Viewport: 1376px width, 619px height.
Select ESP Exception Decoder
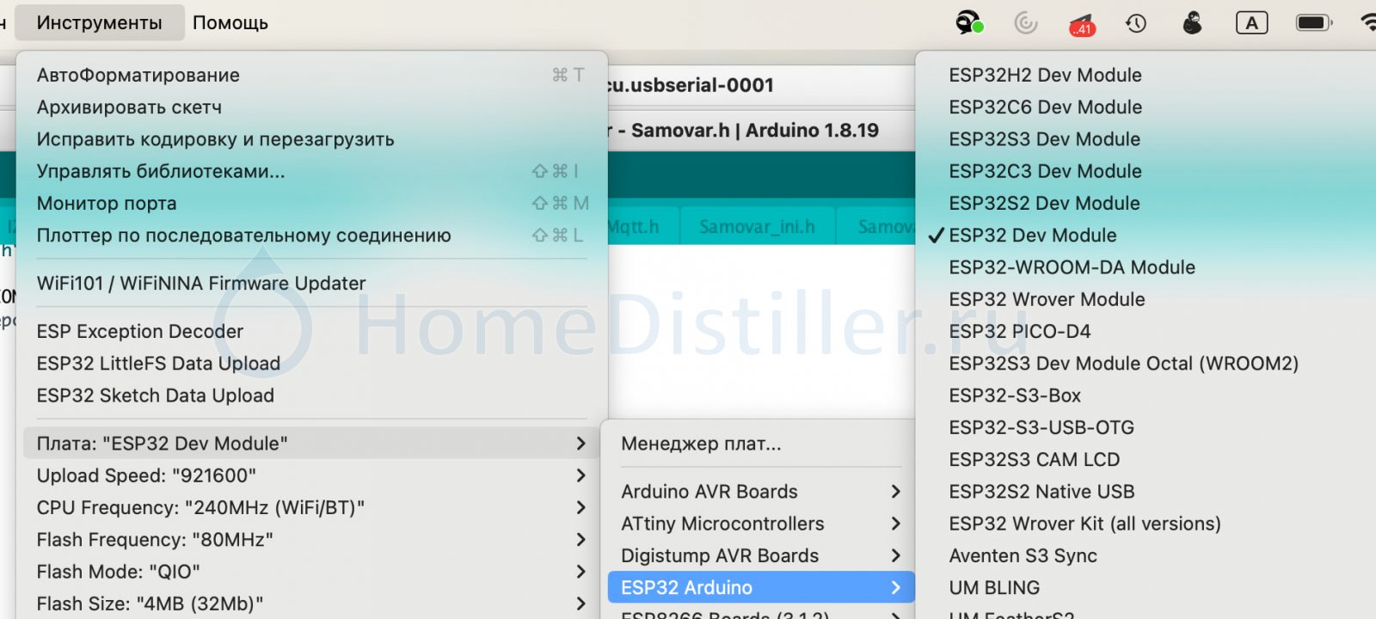click(311, 331)
